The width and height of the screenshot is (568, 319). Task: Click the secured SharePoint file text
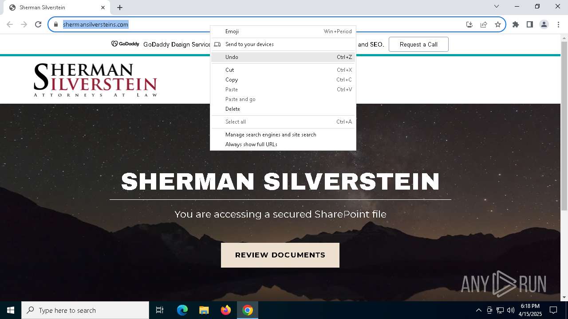(280, 214)
